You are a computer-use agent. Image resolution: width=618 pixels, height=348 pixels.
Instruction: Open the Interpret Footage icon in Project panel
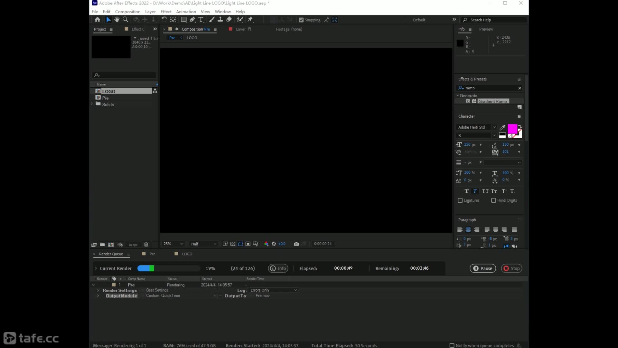click(x=94, y=245)
